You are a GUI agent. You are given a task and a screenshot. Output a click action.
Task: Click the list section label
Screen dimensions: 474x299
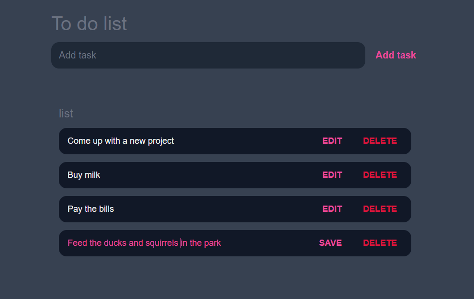[x=66, y=114]
